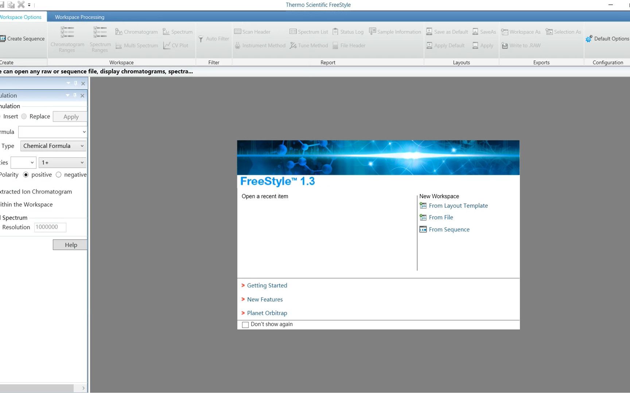Show the Spectrum List report
The image size is (630, 393).
(308, 32)
